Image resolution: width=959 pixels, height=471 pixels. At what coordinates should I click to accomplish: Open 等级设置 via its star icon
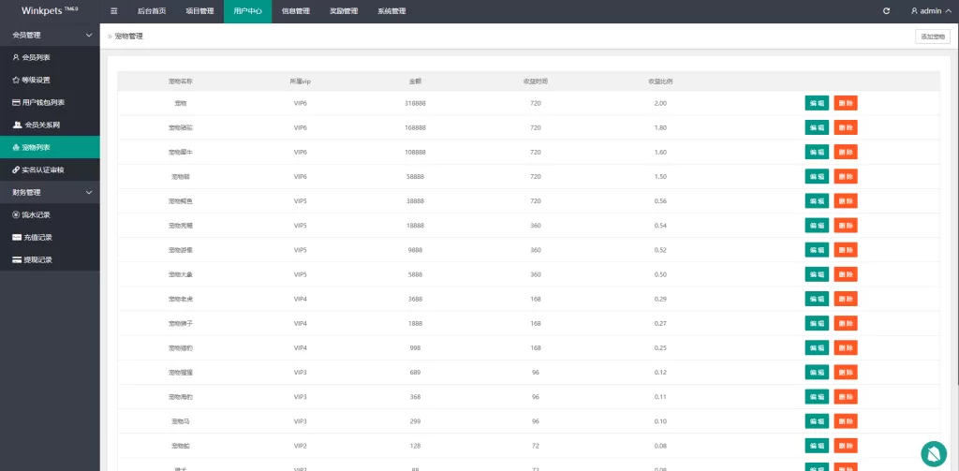16,80
